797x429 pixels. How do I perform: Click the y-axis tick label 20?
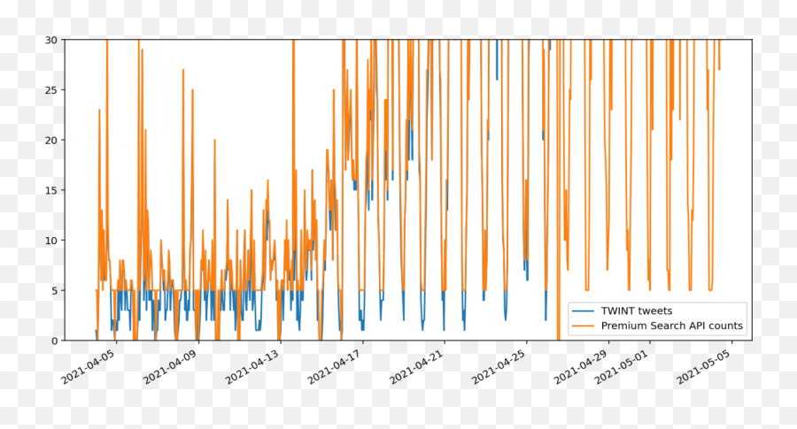[x=50, y=140]
